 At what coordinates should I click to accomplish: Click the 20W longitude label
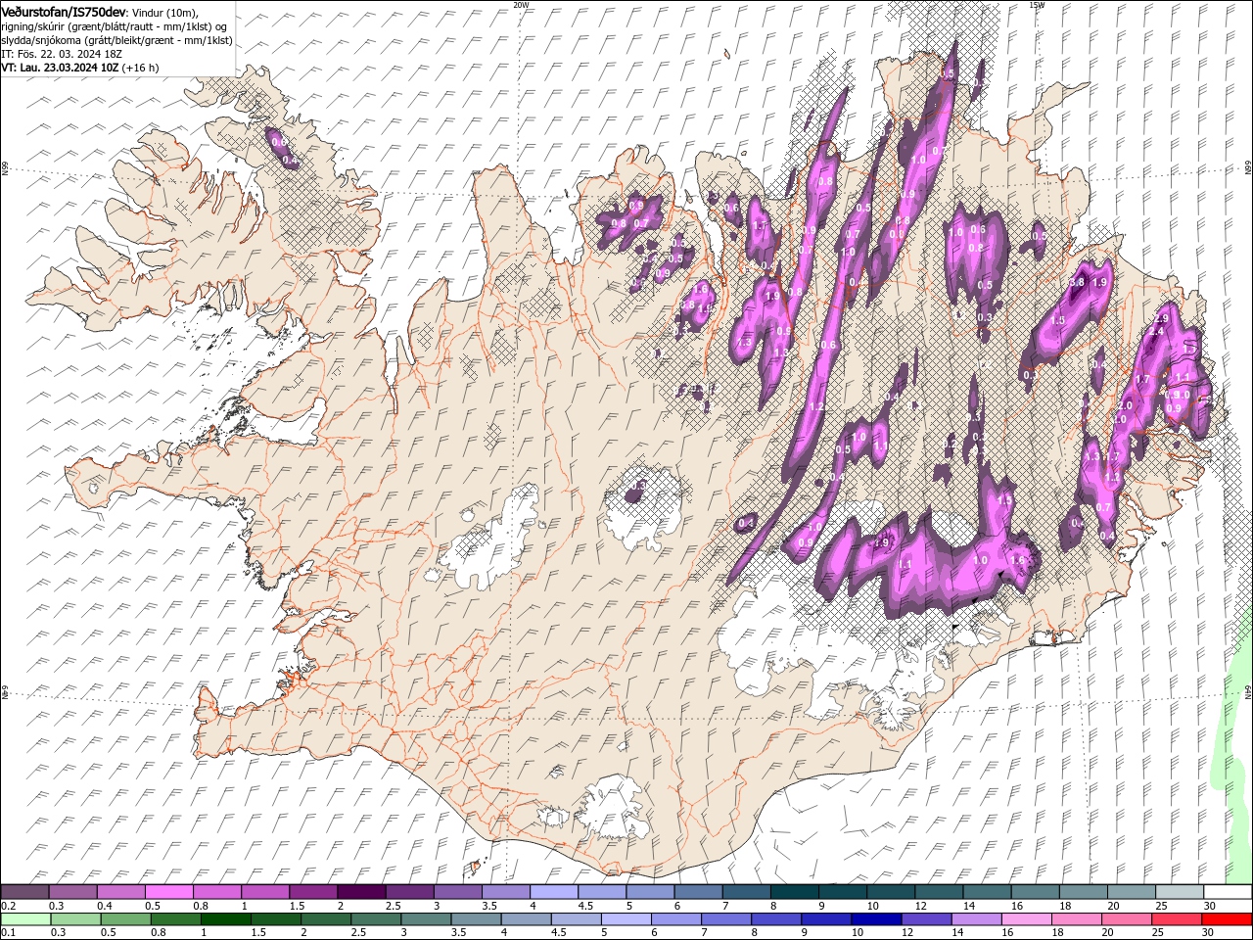(x=521, y=5)
